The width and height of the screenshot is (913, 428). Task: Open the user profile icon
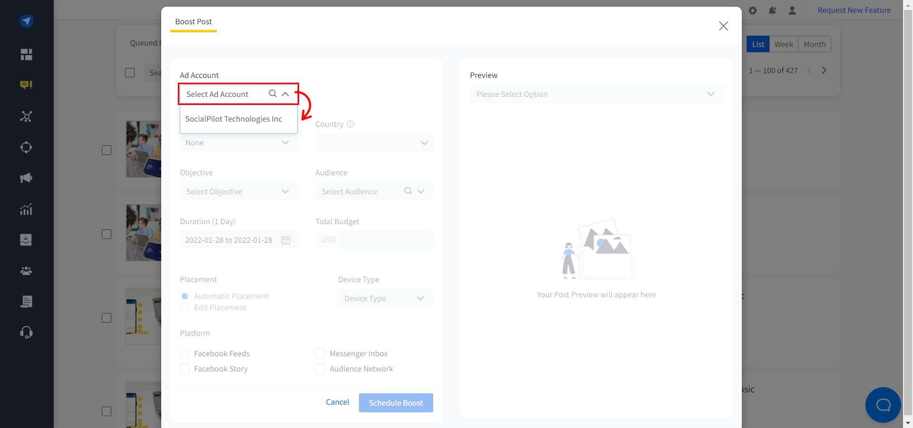coord(792,10)
